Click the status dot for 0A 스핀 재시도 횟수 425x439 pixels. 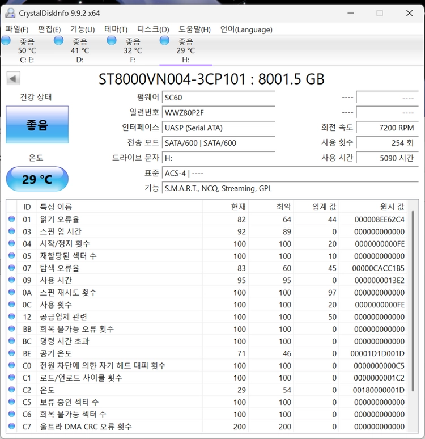click(x=11, y=292)
